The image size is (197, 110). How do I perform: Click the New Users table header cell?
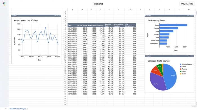(x=91, y=25)
